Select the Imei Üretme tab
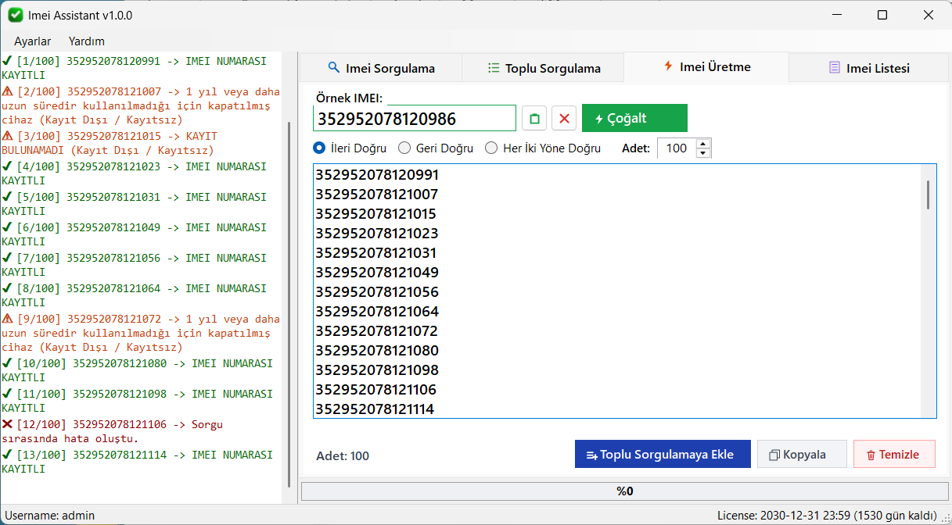The width and height of the screenshot is (952, 525). (x=706, y=66)
